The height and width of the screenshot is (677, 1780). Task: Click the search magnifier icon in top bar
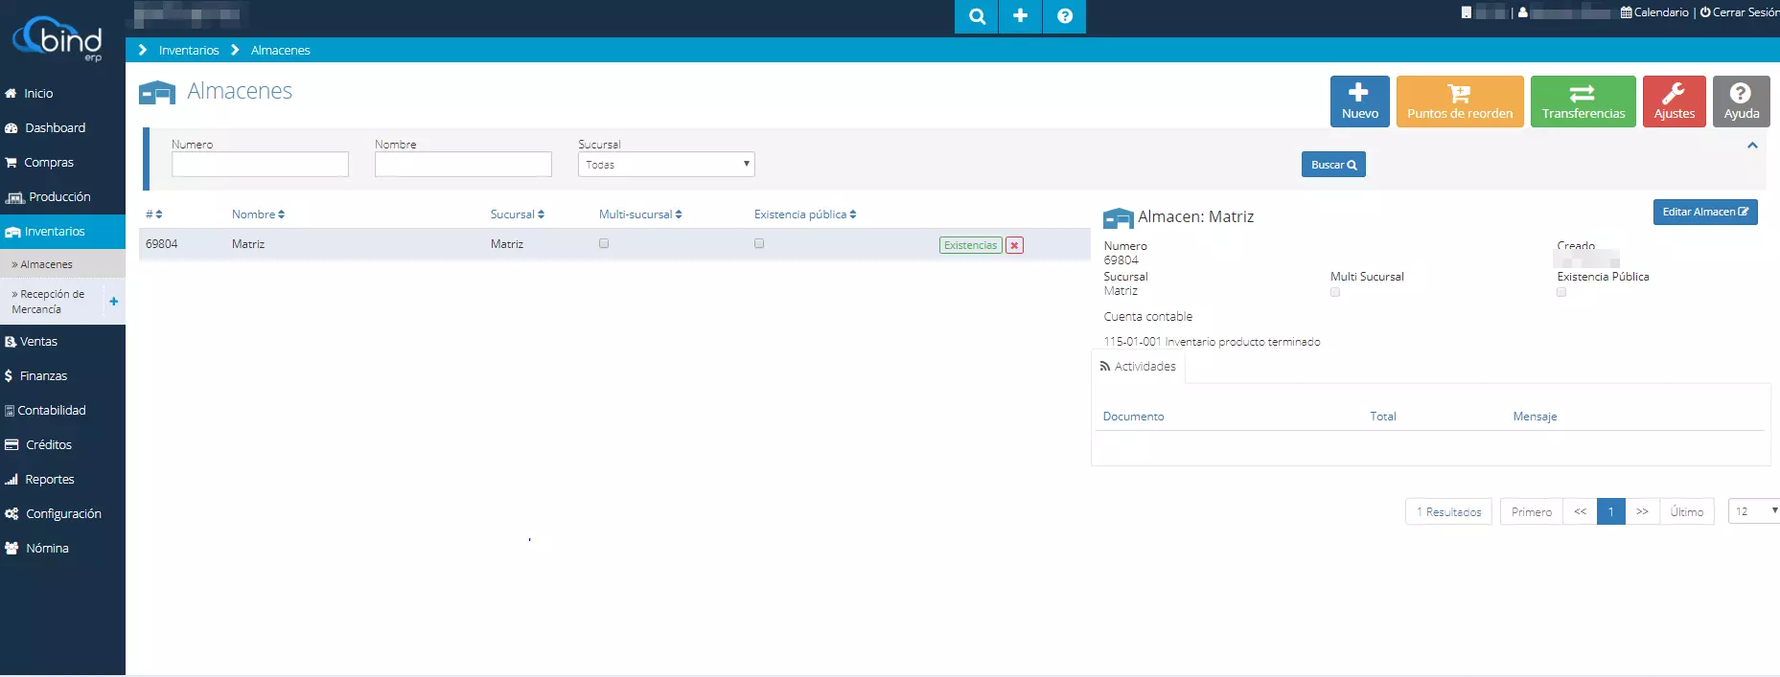pos(976,16)
